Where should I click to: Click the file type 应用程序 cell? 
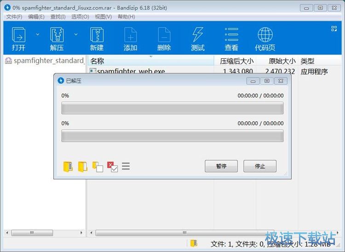314,71
